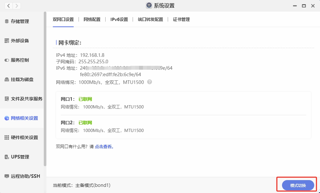Click the external devices sidebar icon
The image size is (320, 193).
[x=7, y=41]
